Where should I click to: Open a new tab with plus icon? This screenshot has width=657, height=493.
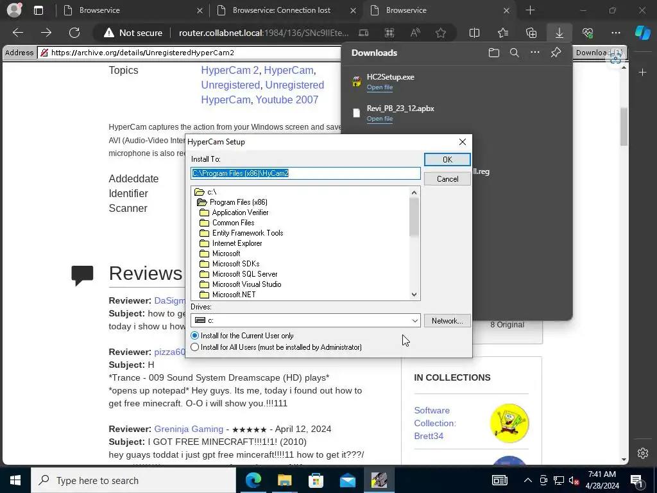[x=530, y=10]
